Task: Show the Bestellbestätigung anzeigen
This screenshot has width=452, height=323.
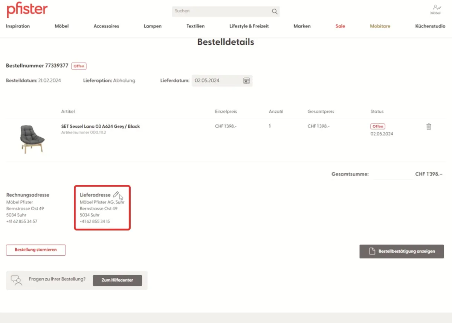Action: point(406,252)
